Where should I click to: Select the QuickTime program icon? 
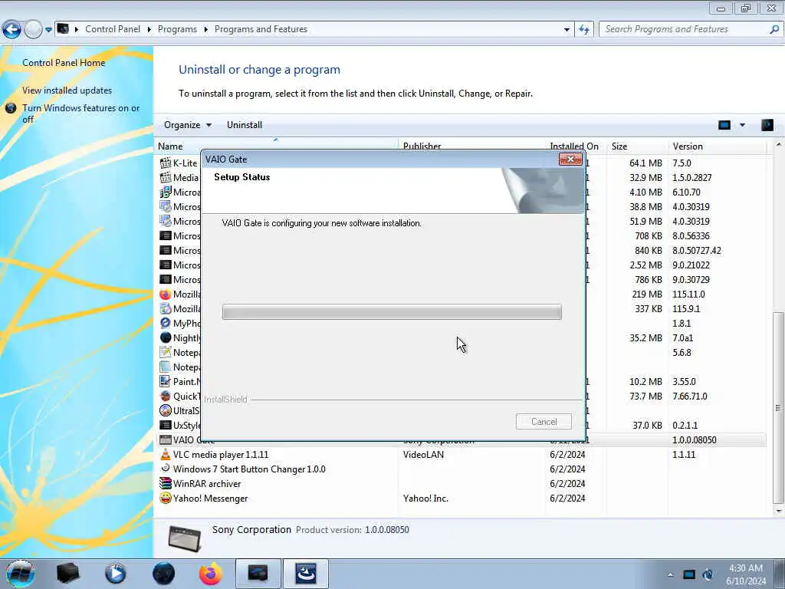(x=166, y=396)
